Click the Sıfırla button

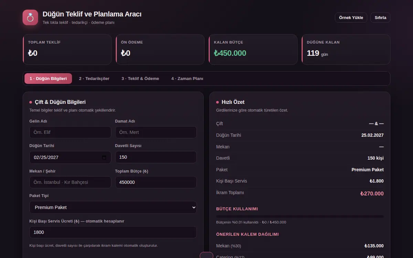point(380,18)
